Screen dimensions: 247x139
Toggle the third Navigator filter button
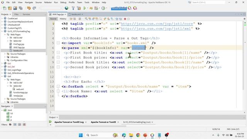pyautogui.click(x=20, y=124)
